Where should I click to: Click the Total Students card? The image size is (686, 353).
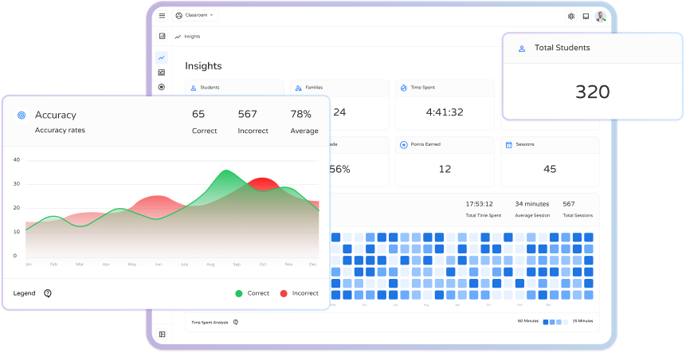592,76
